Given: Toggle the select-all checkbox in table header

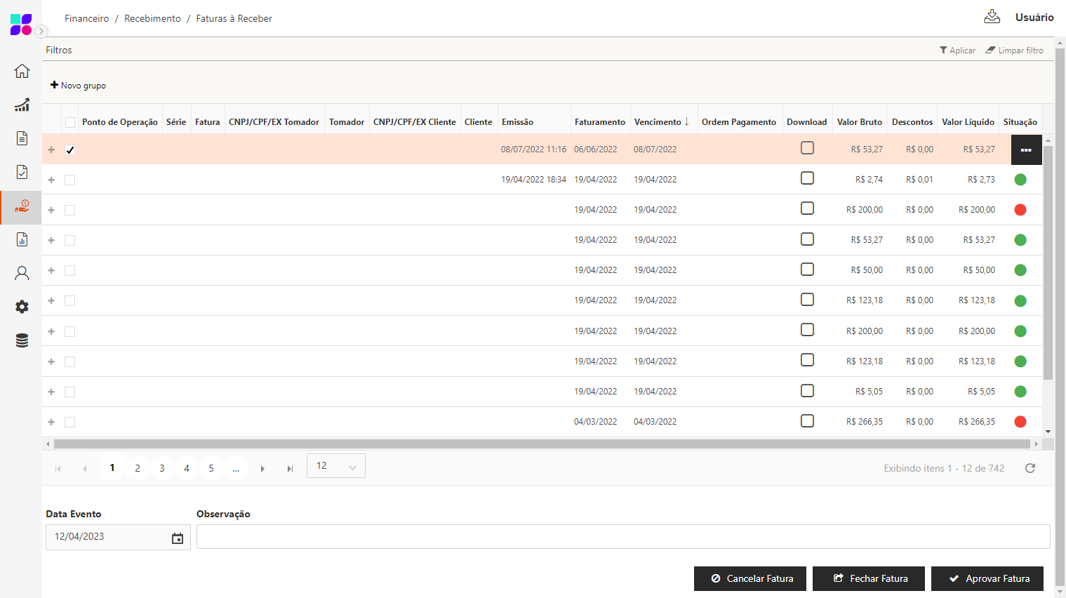Looking at the screenshot, I should (70, 122).
